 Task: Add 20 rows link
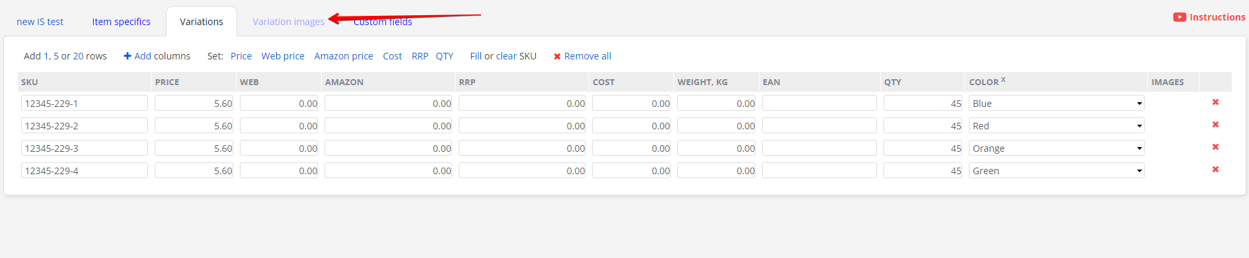tap(78, 56)
